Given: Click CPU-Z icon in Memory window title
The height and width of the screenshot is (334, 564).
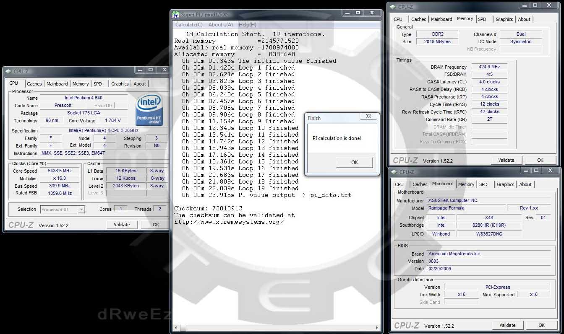Looking at the screenshot, I should (x=393, y=7).
